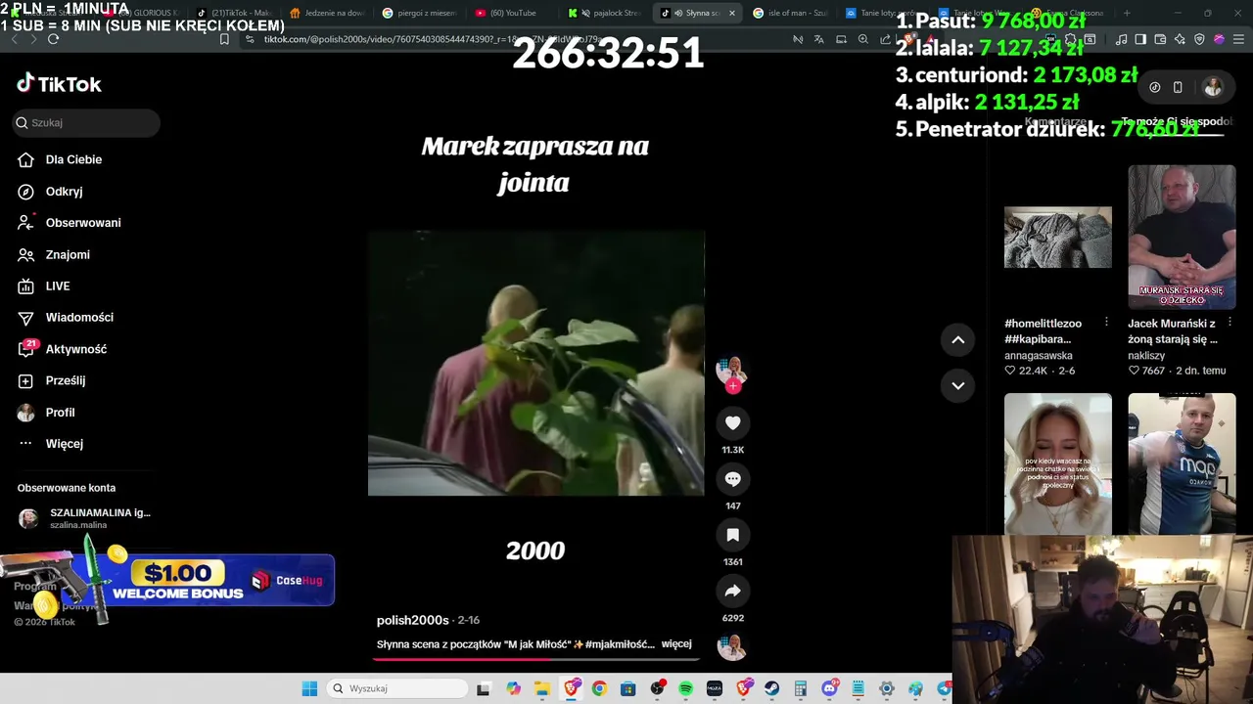Play the Jacek Murański video thumbnail
The height and width of the screenshot is (704, 1253).
pos(1182,237)
